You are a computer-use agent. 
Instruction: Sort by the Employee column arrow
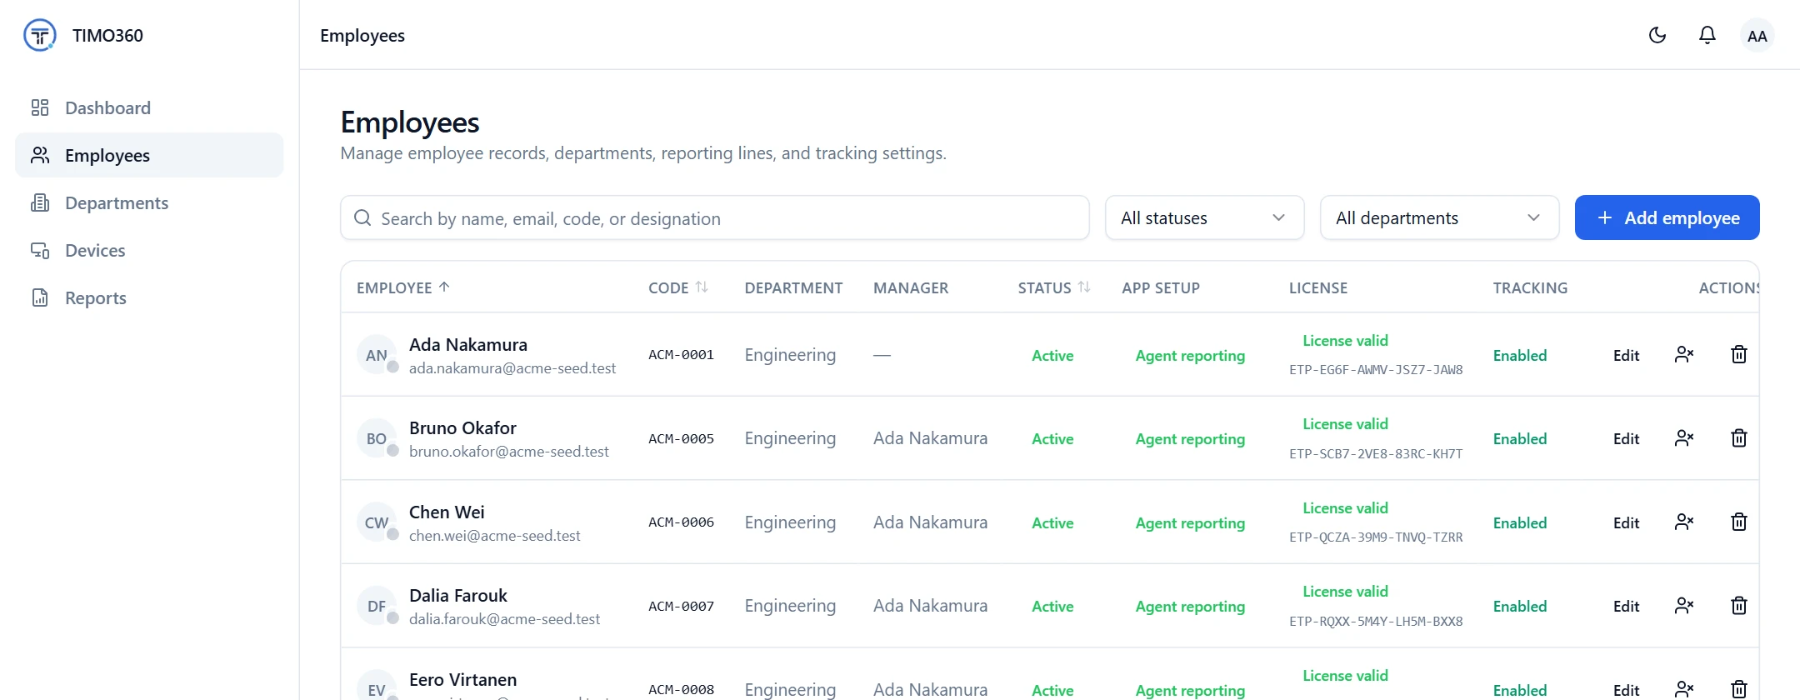(444, 287)
